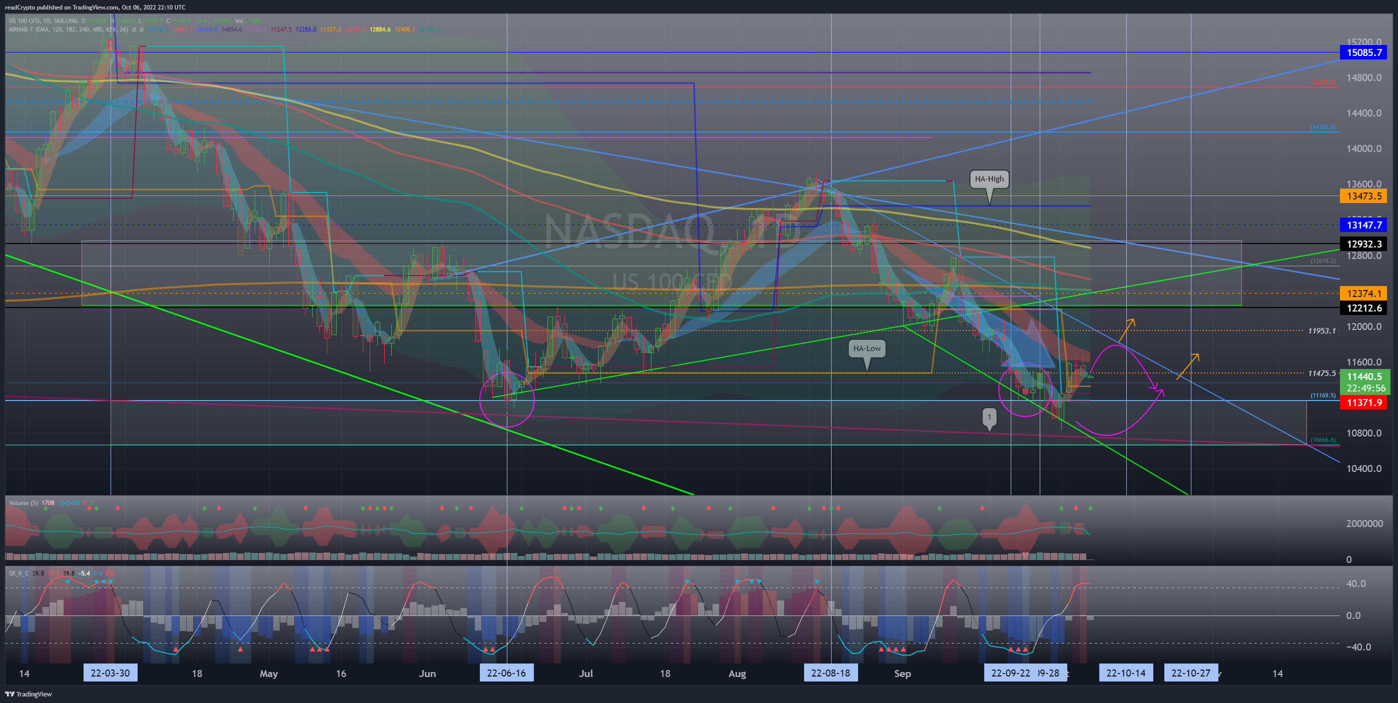
Task: Click the black 12212.6 price label
Action: (x=1363, y=308)
